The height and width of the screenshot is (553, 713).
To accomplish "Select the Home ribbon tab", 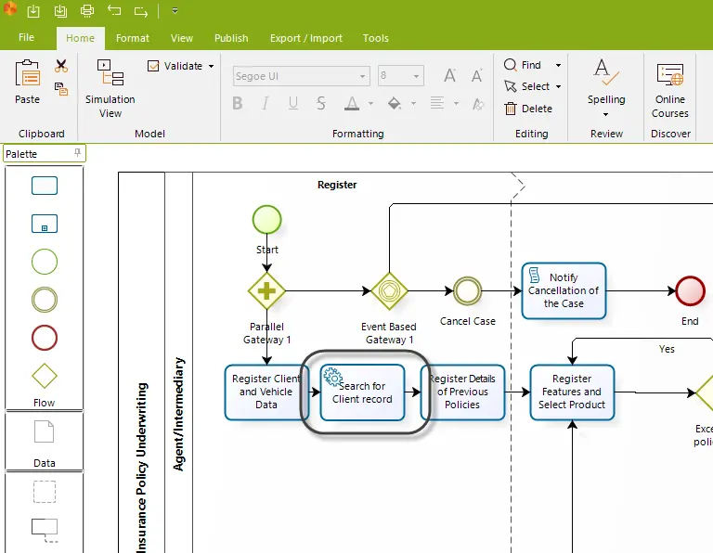I will [x=80, y=38].
